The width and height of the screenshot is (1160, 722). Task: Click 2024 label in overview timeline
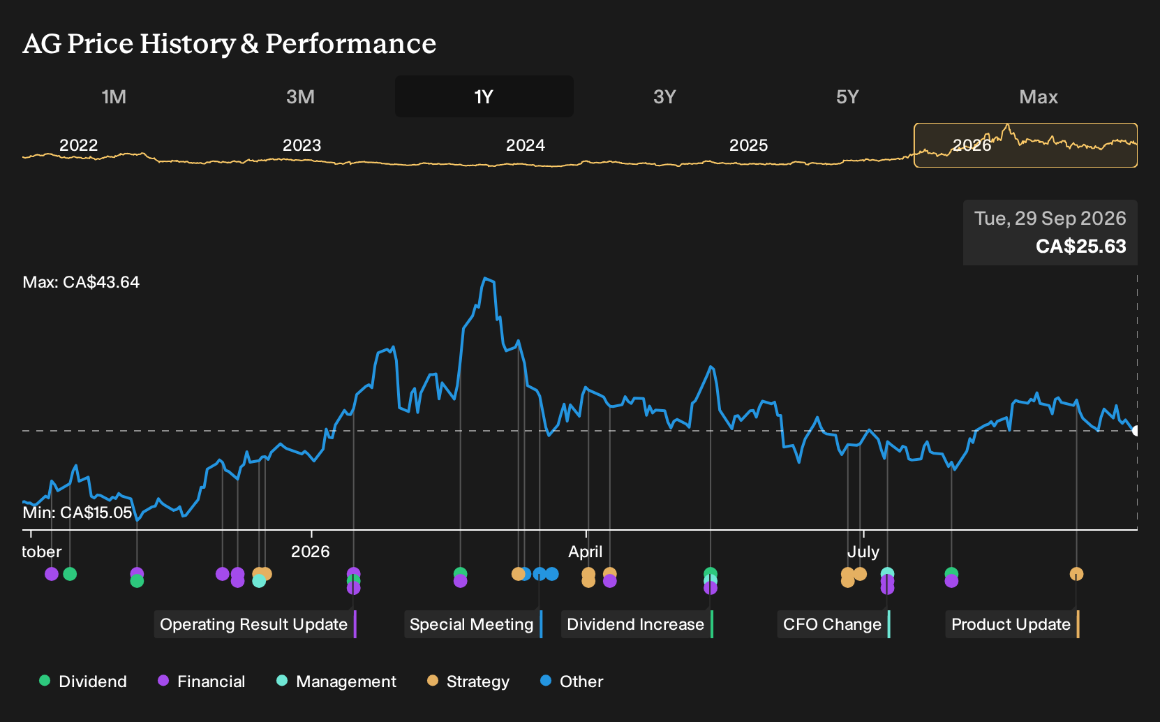pos(525,145)
